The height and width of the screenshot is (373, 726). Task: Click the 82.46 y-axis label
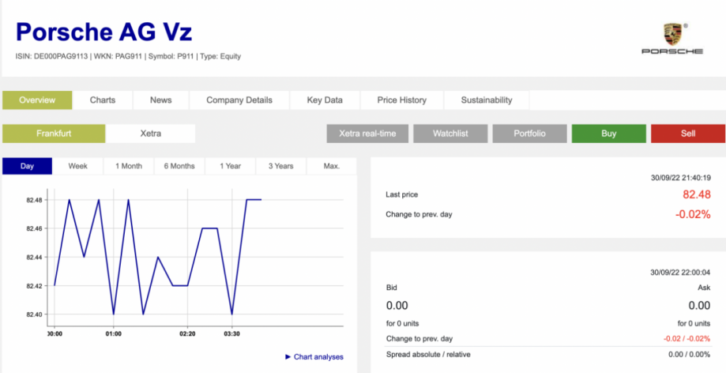point(34,228)
